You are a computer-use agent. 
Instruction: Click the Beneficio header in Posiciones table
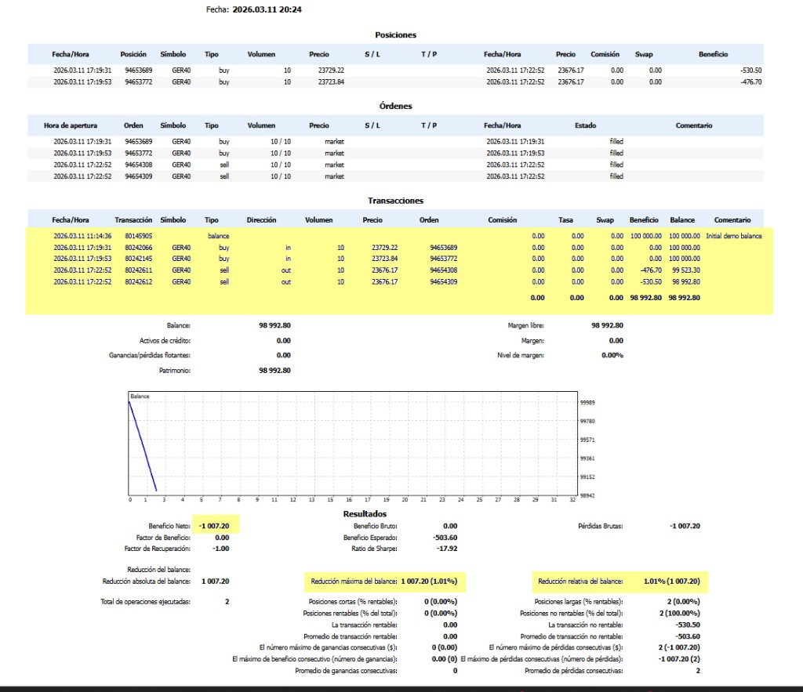[x=713, y=54]
